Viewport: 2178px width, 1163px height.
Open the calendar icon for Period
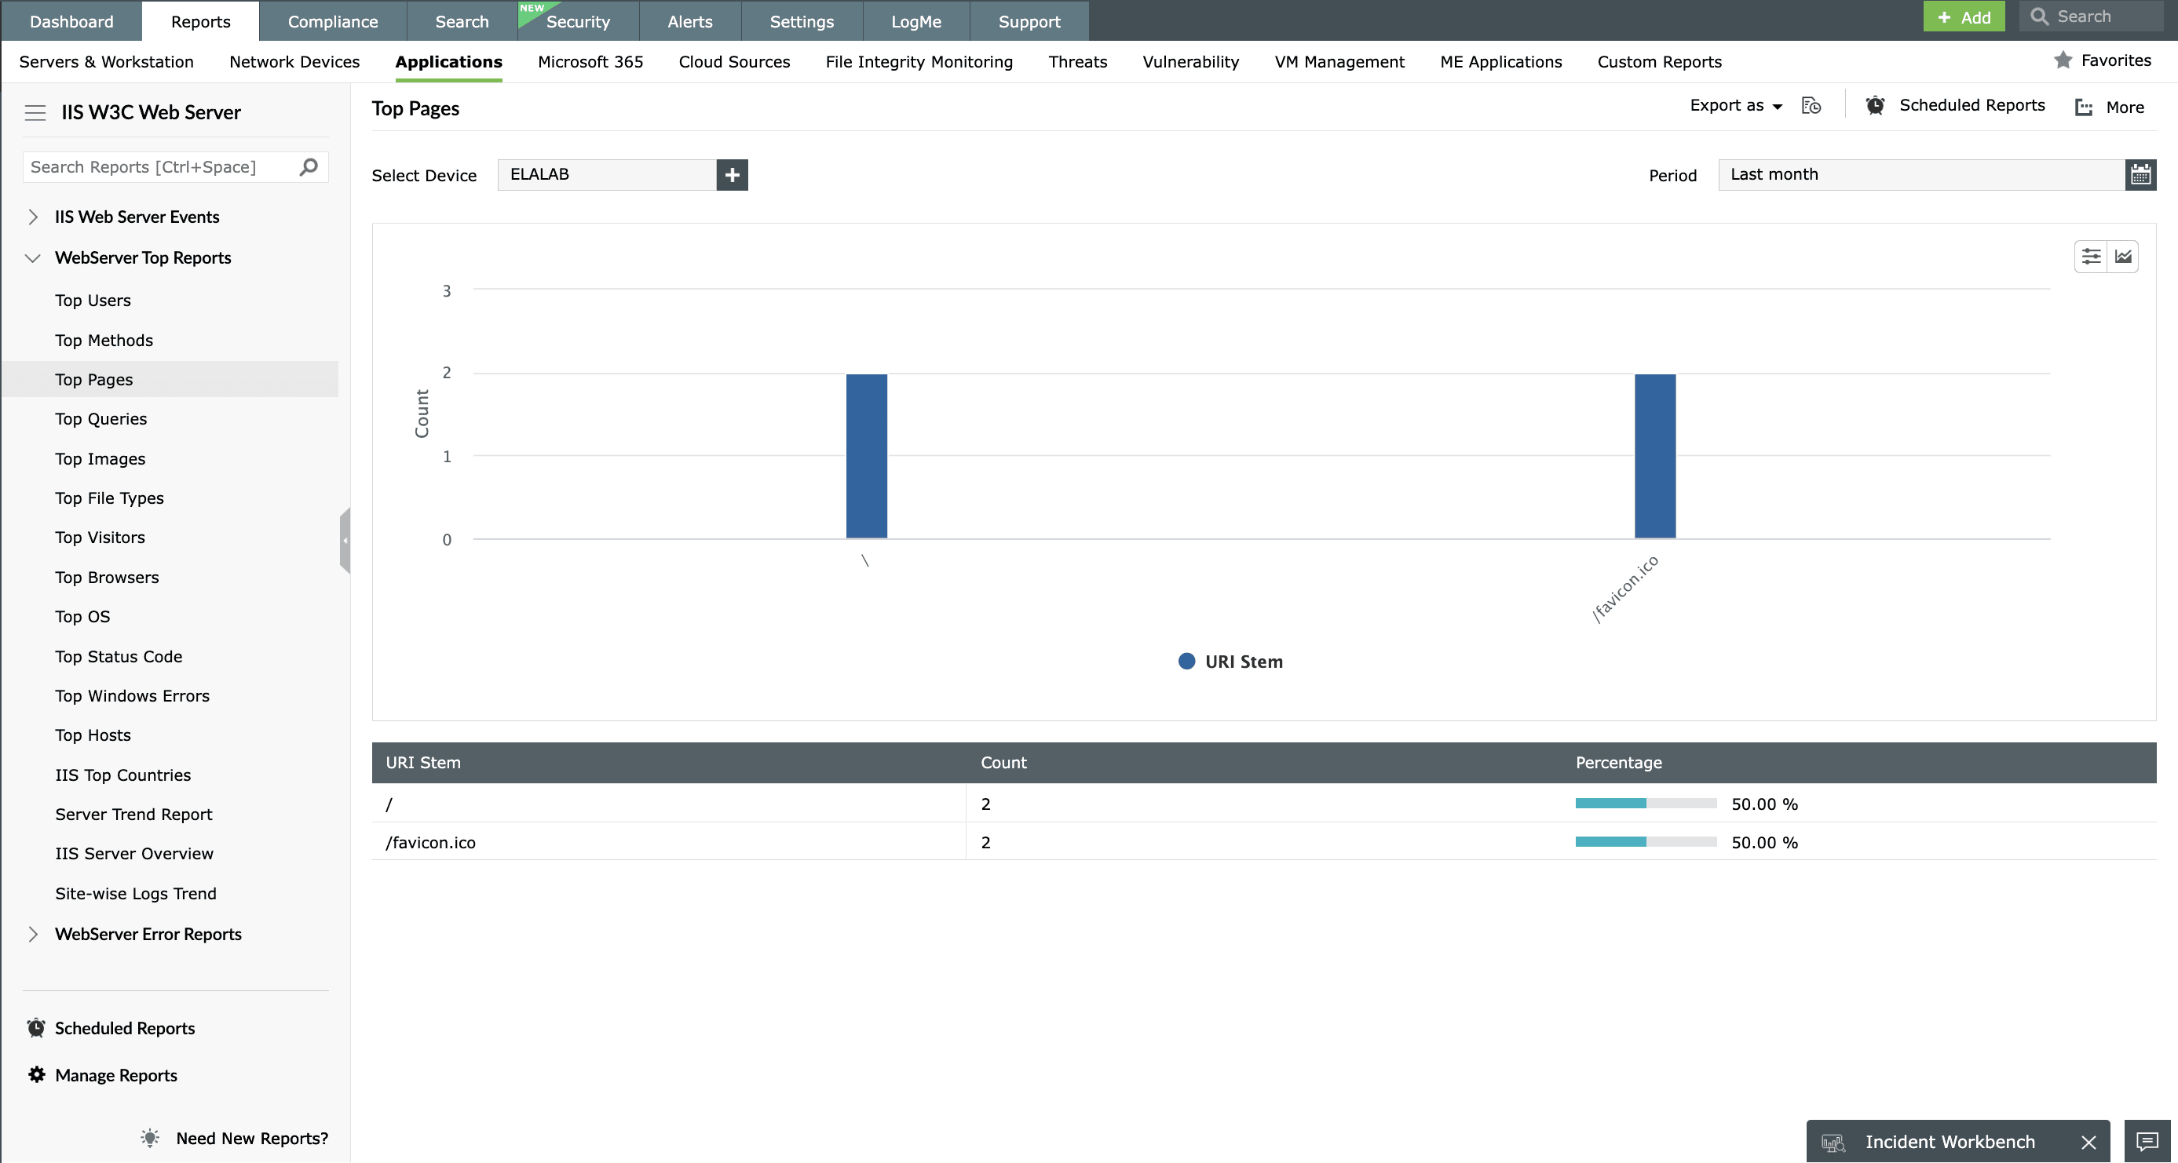coord(2140,175)
